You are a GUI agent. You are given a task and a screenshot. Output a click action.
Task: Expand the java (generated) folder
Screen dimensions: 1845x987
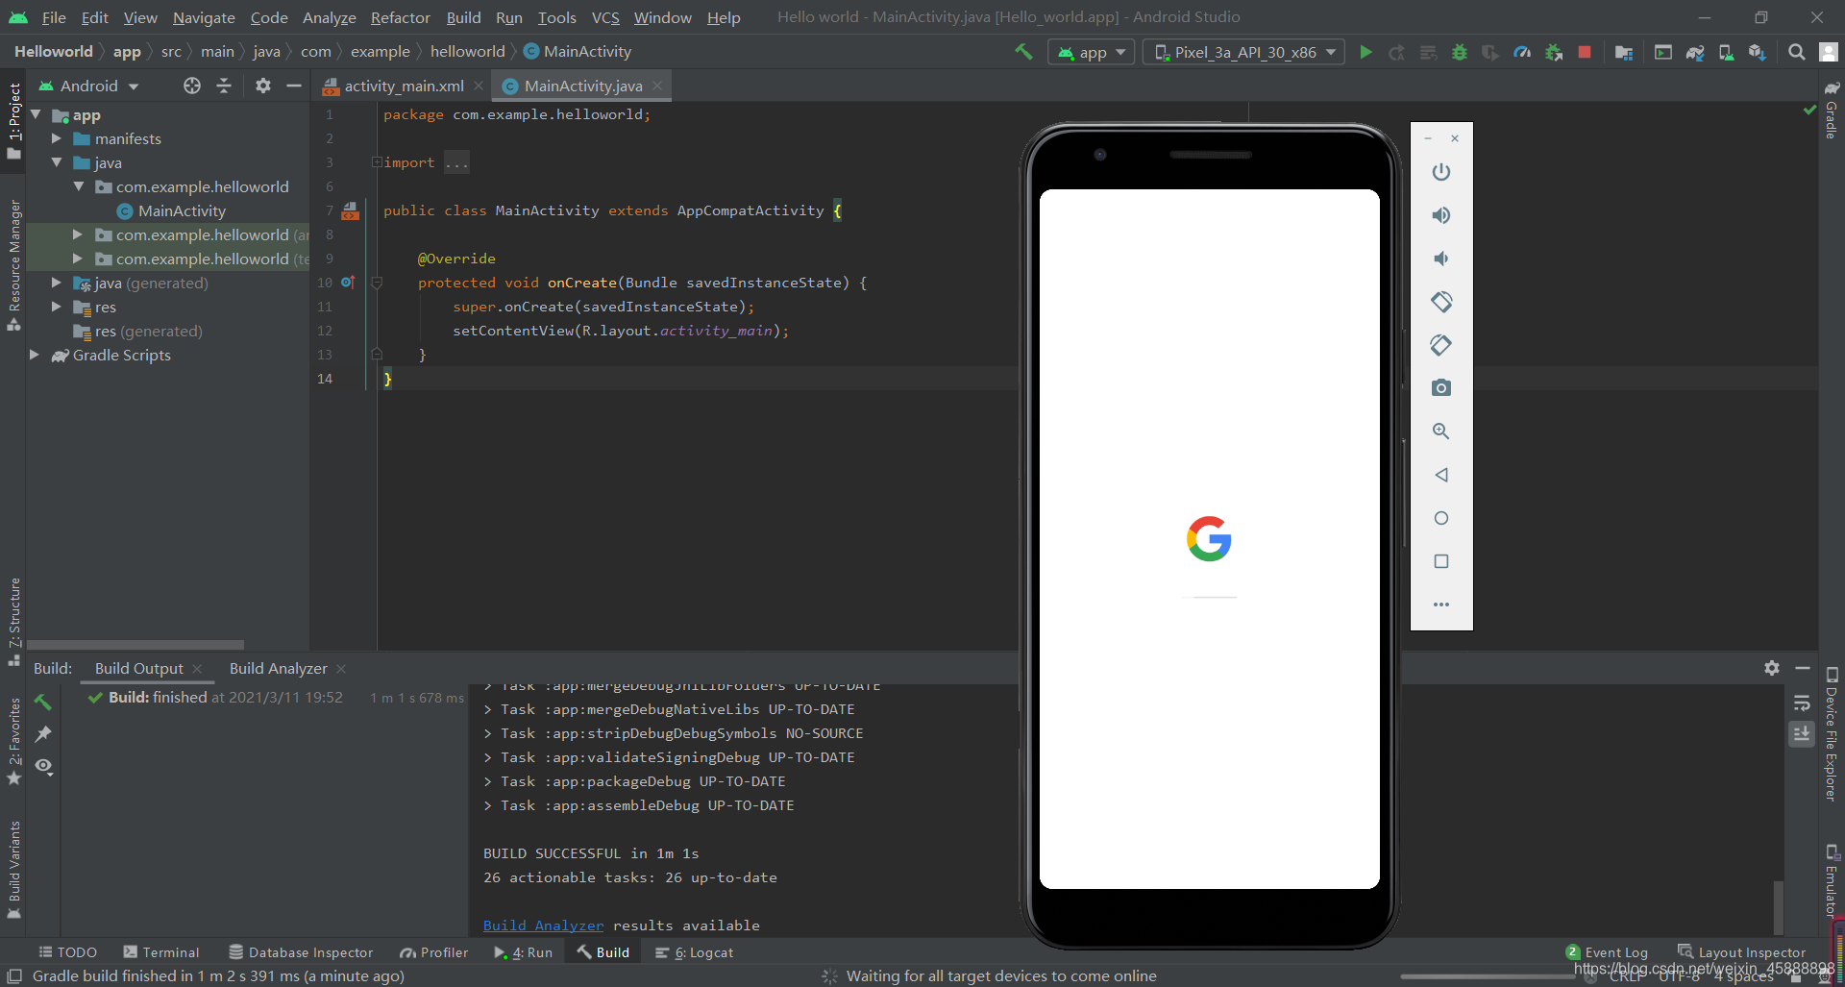pyautogui.click(x=57, y=283)
